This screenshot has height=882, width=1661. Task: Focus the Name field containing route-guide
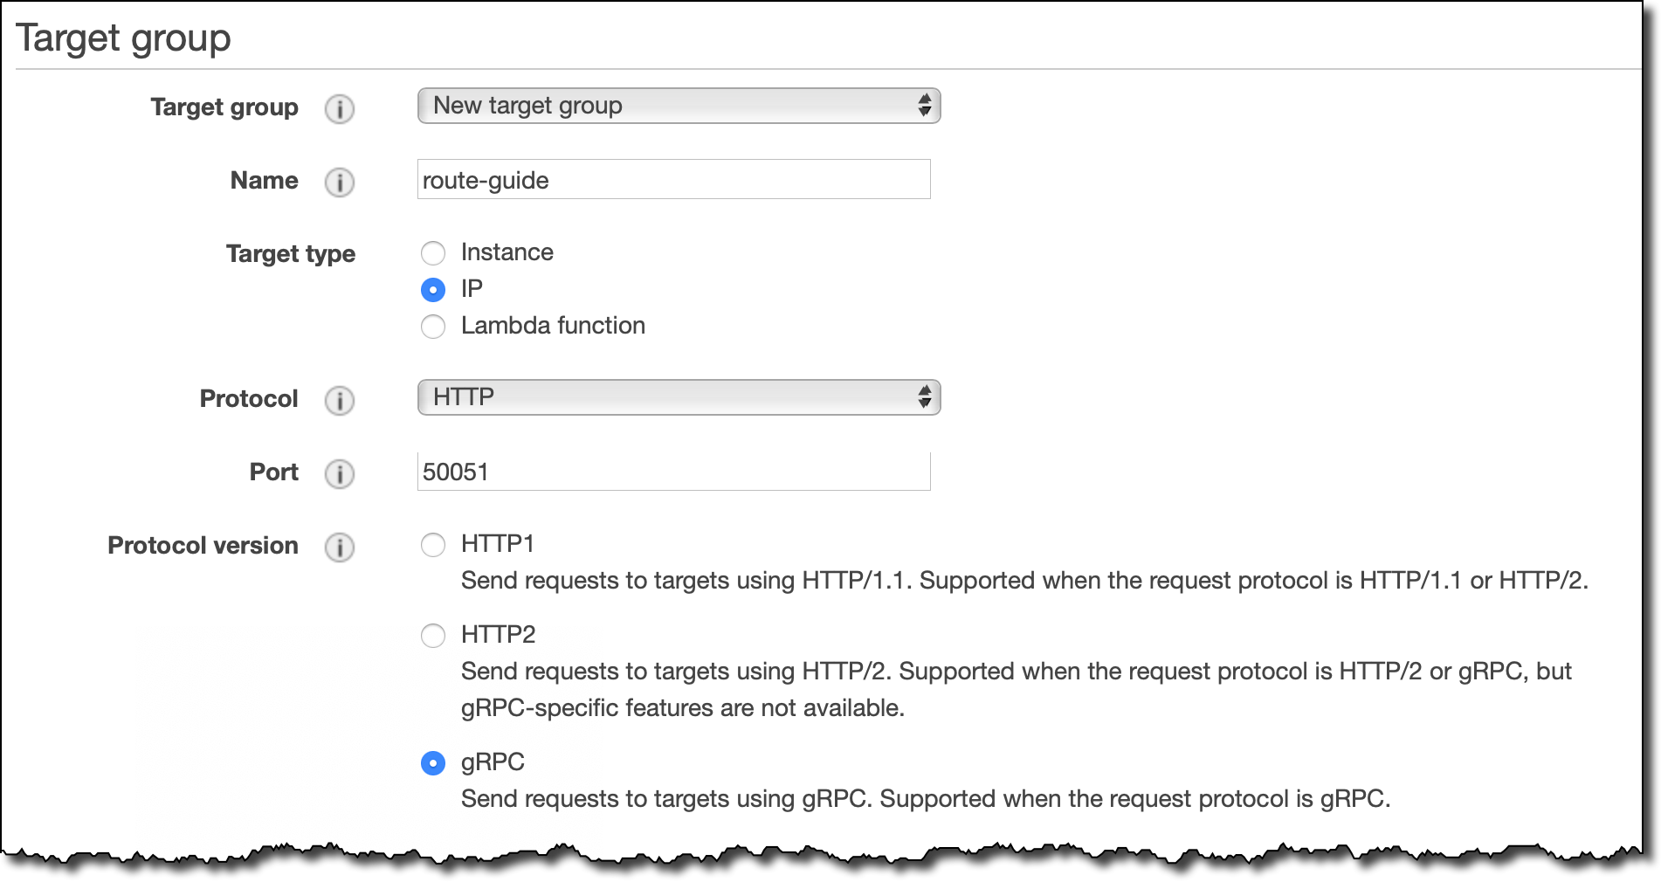click(673, 179)
